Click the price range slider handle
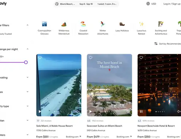181x139 pixels. click(26, 62)
